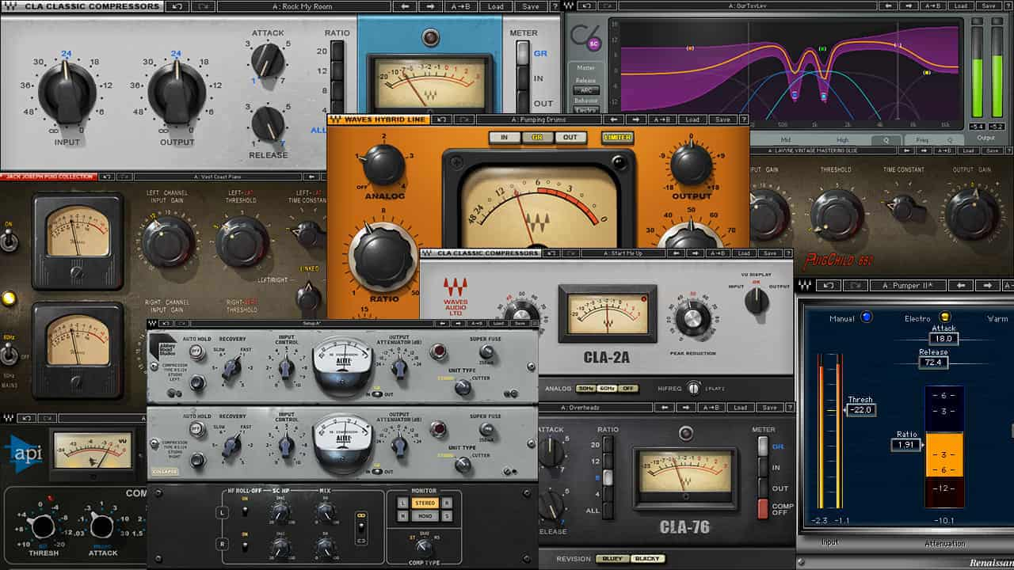The image size is (1014, 570).
Task: Click the A→B compare button in Hybrid Line
Action: pos(662,120)
